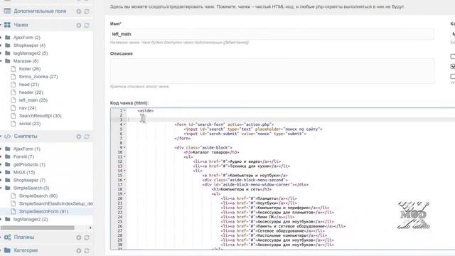The width and height of the screenshot is (455, 256).
Task: Click the scroll-right arrow of sidebar scrollbar
Action: [90, 228]
